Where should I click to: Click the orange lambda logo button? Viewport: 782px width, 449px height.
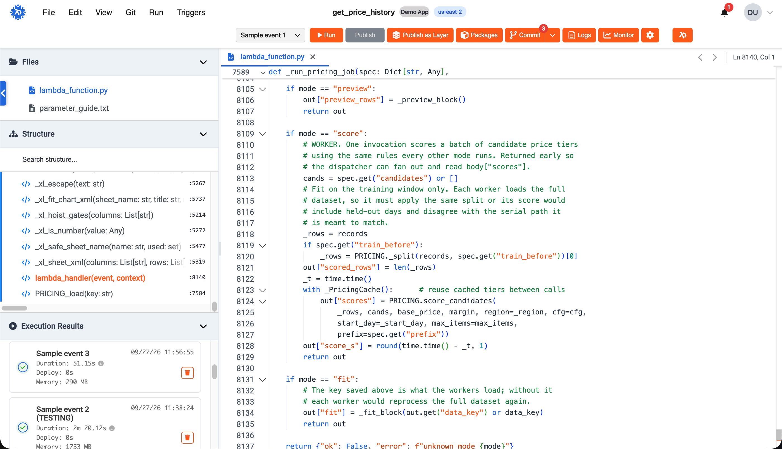pyautogui.click(x=682, y=35)
